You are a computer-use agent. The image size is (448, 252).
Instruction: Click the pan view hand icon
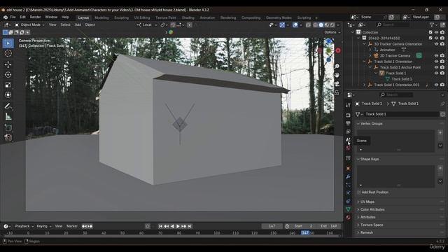coord(337,75)
